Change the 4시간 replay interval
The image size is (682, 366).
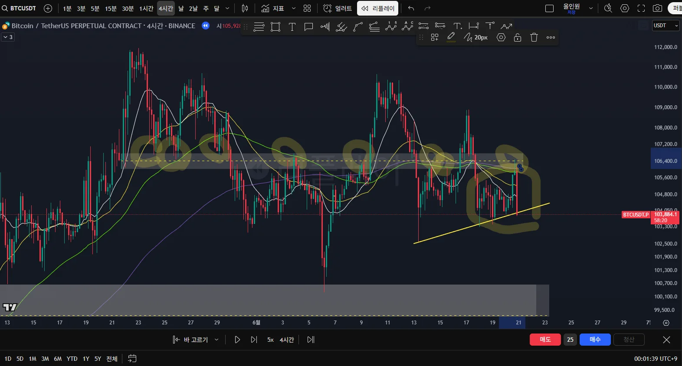287,340
